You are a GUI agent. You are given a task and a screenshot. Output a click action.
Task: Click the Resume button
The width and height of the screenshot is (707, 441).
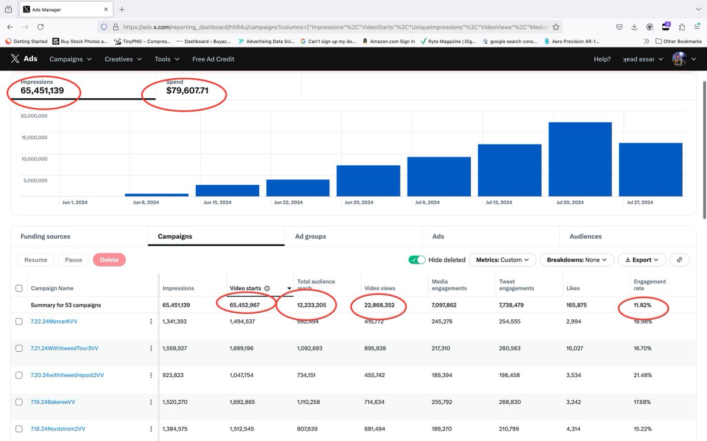click(x=36, y=260)
